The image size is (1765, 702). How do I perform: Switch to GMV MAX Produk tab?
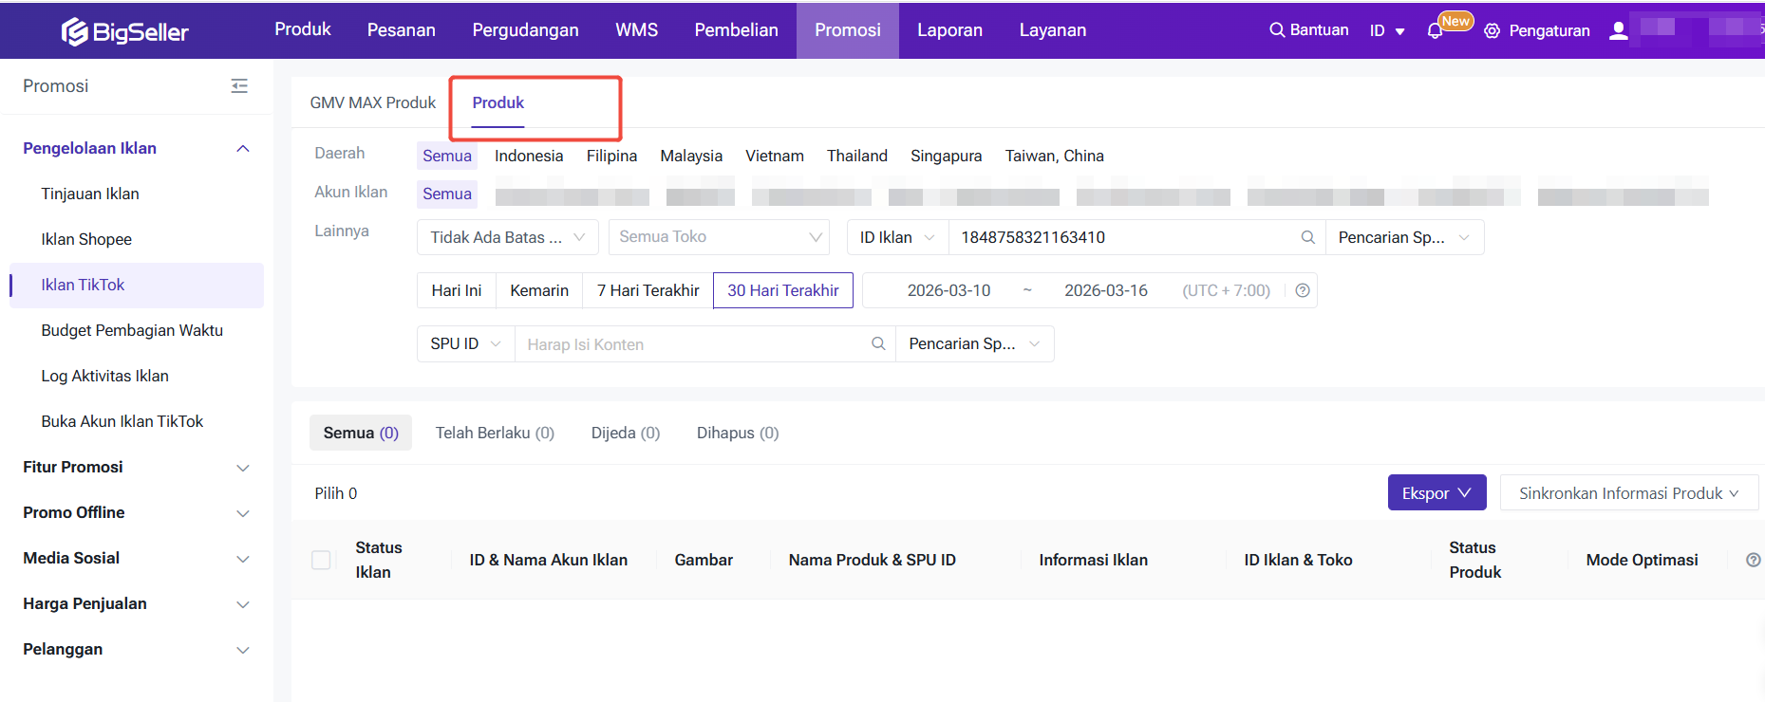[372, 102]
